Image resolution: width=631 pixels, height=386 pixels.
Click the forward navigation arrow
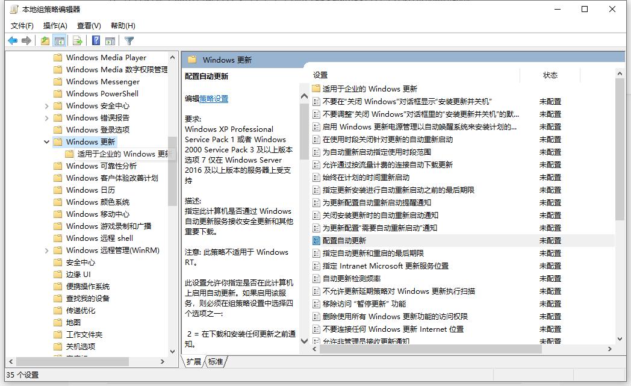click(x=27, y=40)
